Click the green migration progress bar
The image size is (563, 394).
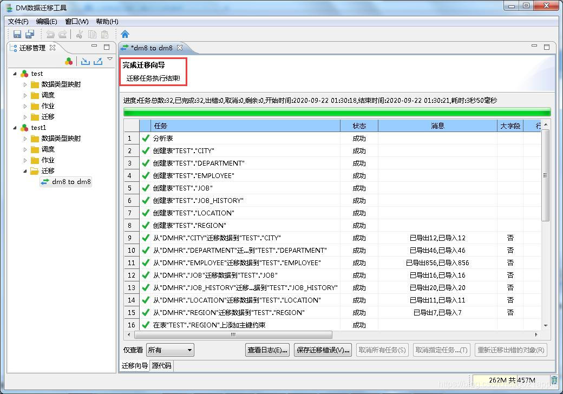coord(337,112)
